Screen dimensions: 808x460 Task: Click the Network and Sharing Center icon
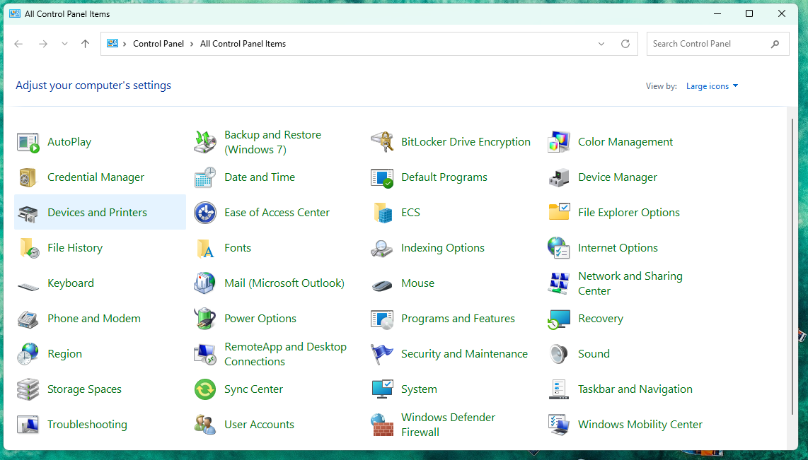coord(558,283)
